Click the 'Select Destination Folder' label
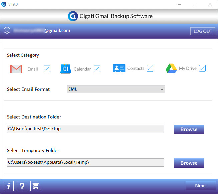The width and height of the screenshot is (218, 194). 34,117
